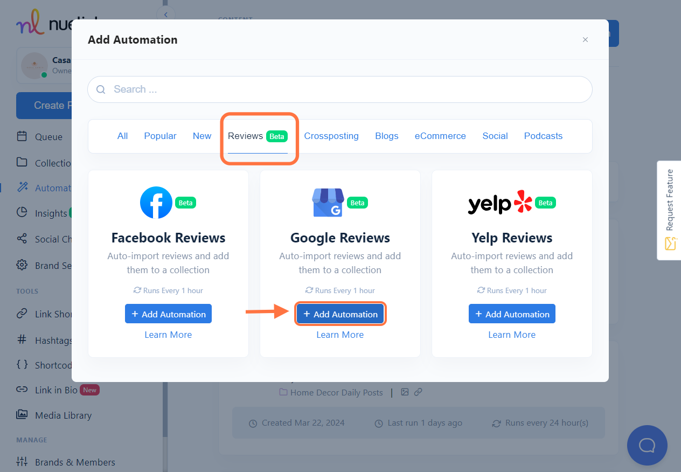Click the Home Decor Daily Posts collection
681x472 pixels.
[331, 393]
